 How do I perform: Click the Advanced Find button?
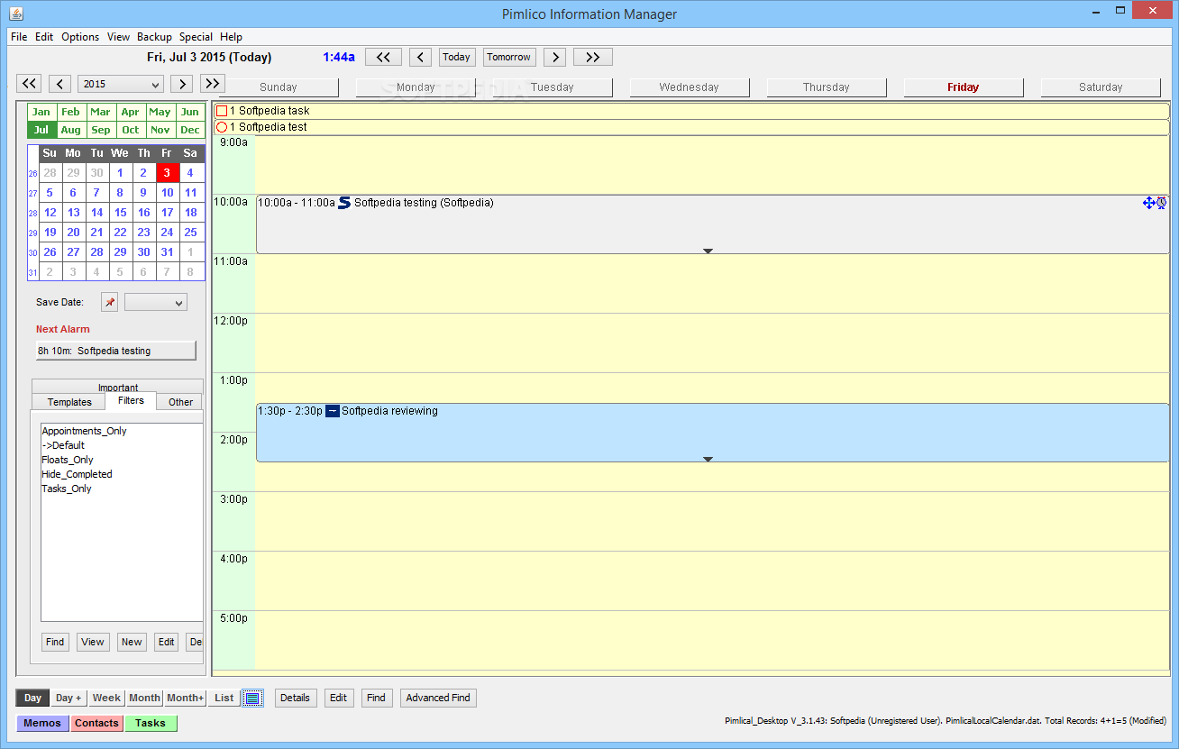pos(438,698)
